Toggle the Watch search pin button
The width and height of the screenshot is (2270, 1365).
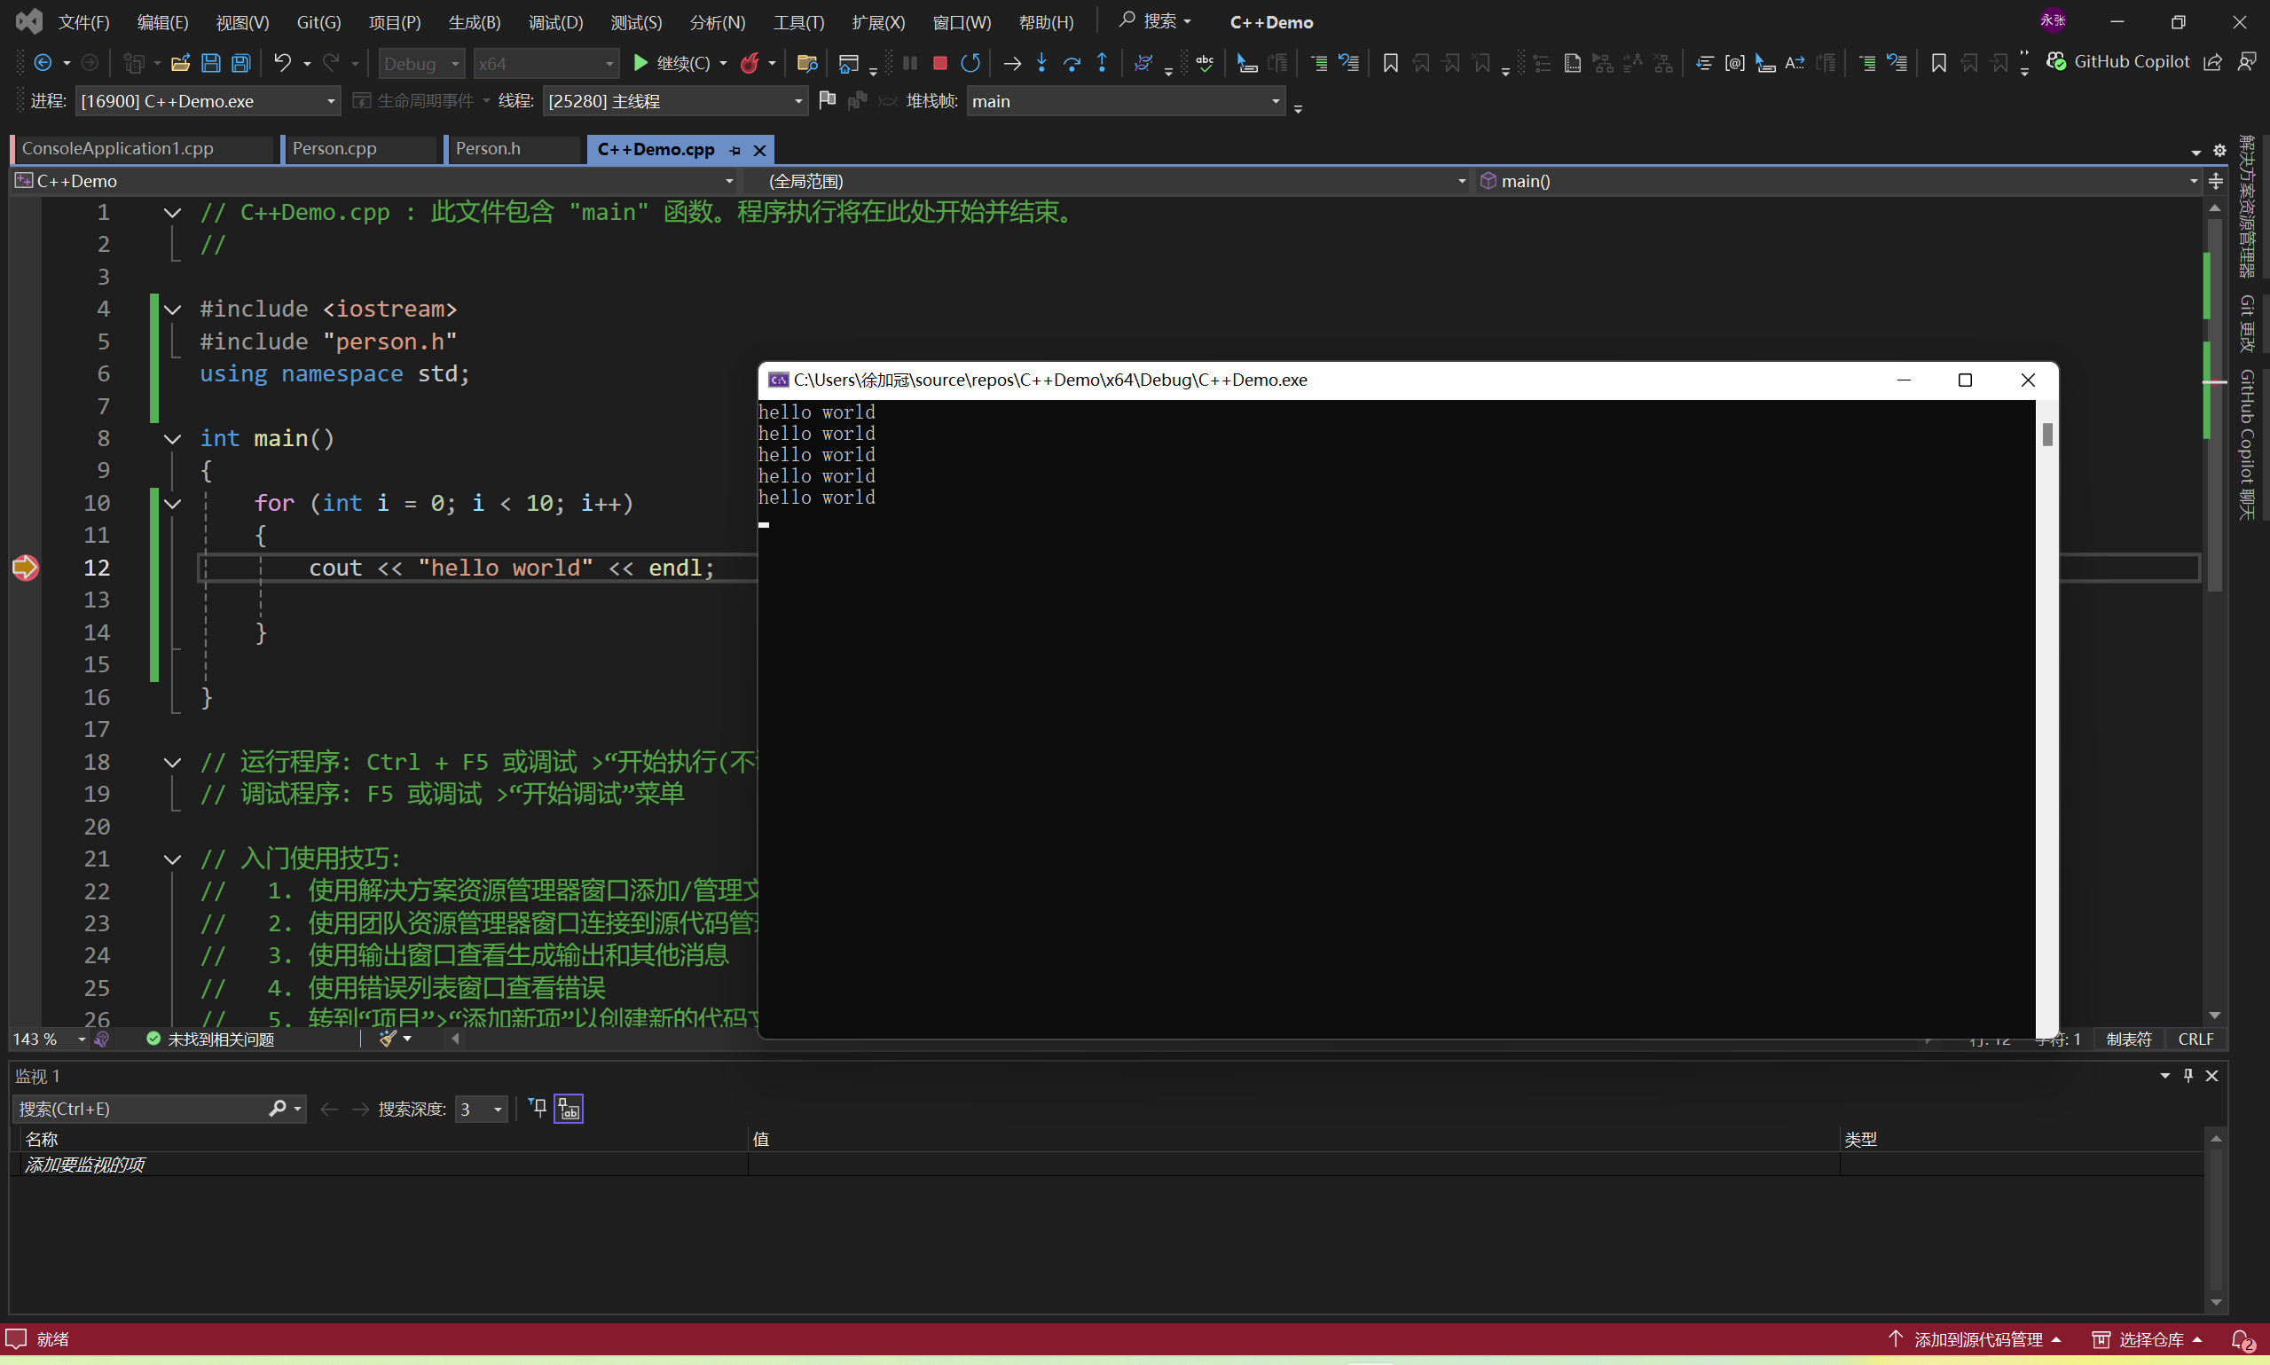[538, 1110]
